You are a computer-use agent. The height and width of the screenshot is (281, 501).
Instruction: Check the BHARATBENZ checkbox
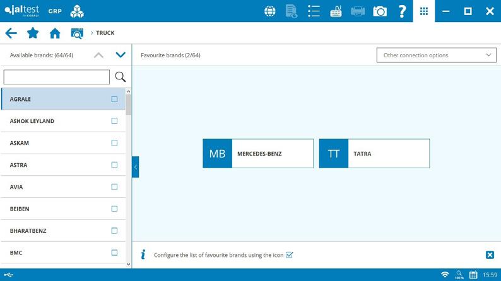114,231
